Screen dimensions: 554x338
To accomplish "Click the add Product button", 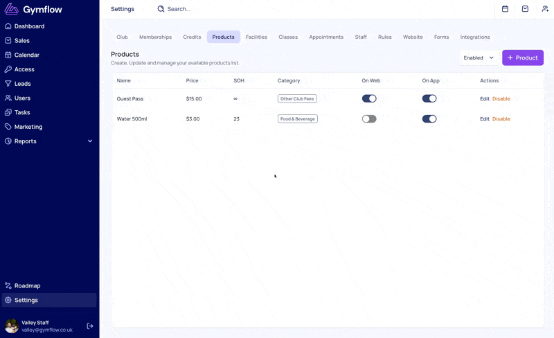I will point(523,58).
